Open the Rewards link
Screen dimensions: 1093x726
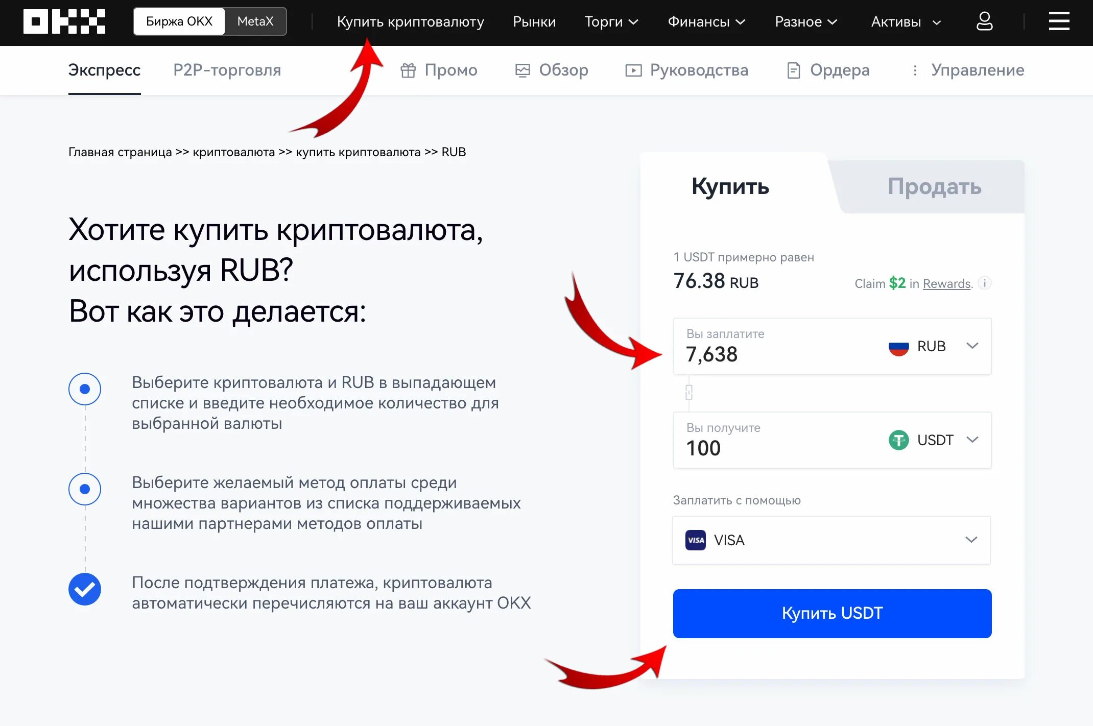point(946,283)
